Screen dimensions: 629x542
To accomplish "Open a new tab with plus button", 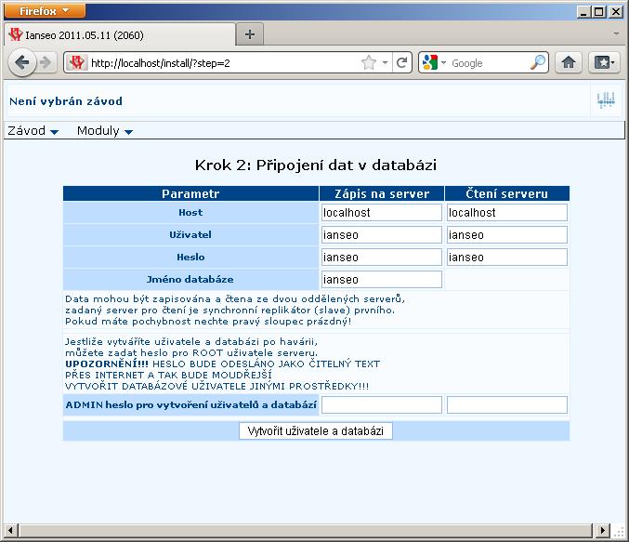I will click(250, 34).
